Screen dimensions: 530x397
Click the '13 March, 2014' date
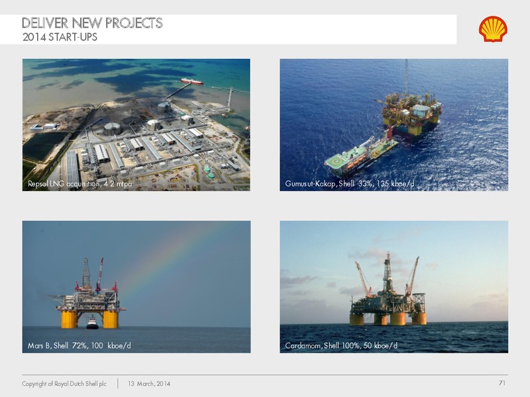[149, 384]
